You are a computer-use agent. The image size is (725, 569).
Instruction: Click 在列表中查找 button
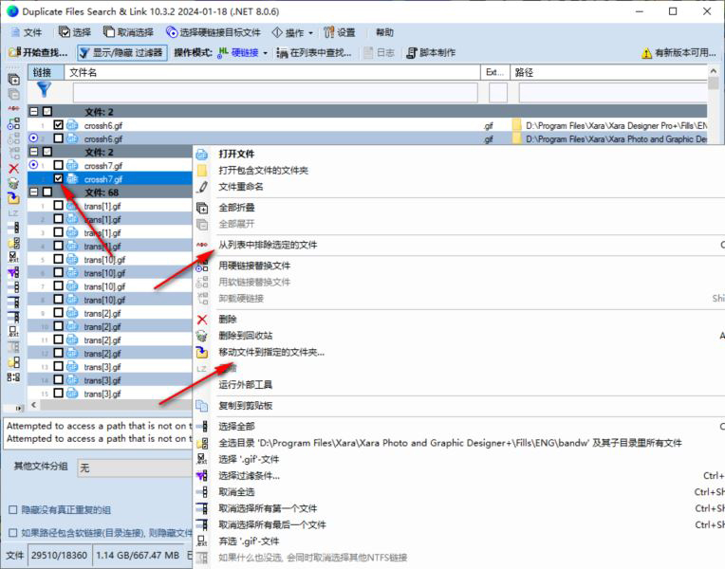314,53
